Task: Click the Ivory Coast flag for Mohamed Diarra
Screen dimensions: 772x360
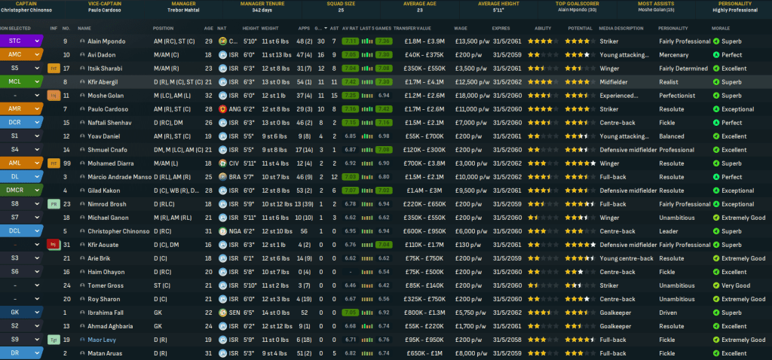Action: 223,163
